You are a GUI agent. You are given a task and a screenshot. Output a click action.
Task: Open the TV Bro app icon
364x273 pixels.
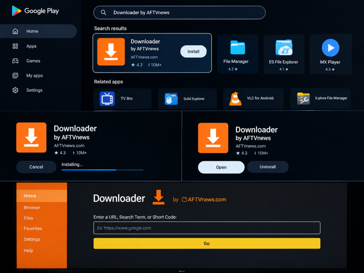[107, 99]
